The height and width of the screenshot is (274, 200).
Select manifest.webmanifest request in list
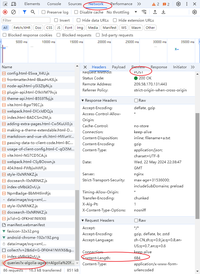pos(26,225)
